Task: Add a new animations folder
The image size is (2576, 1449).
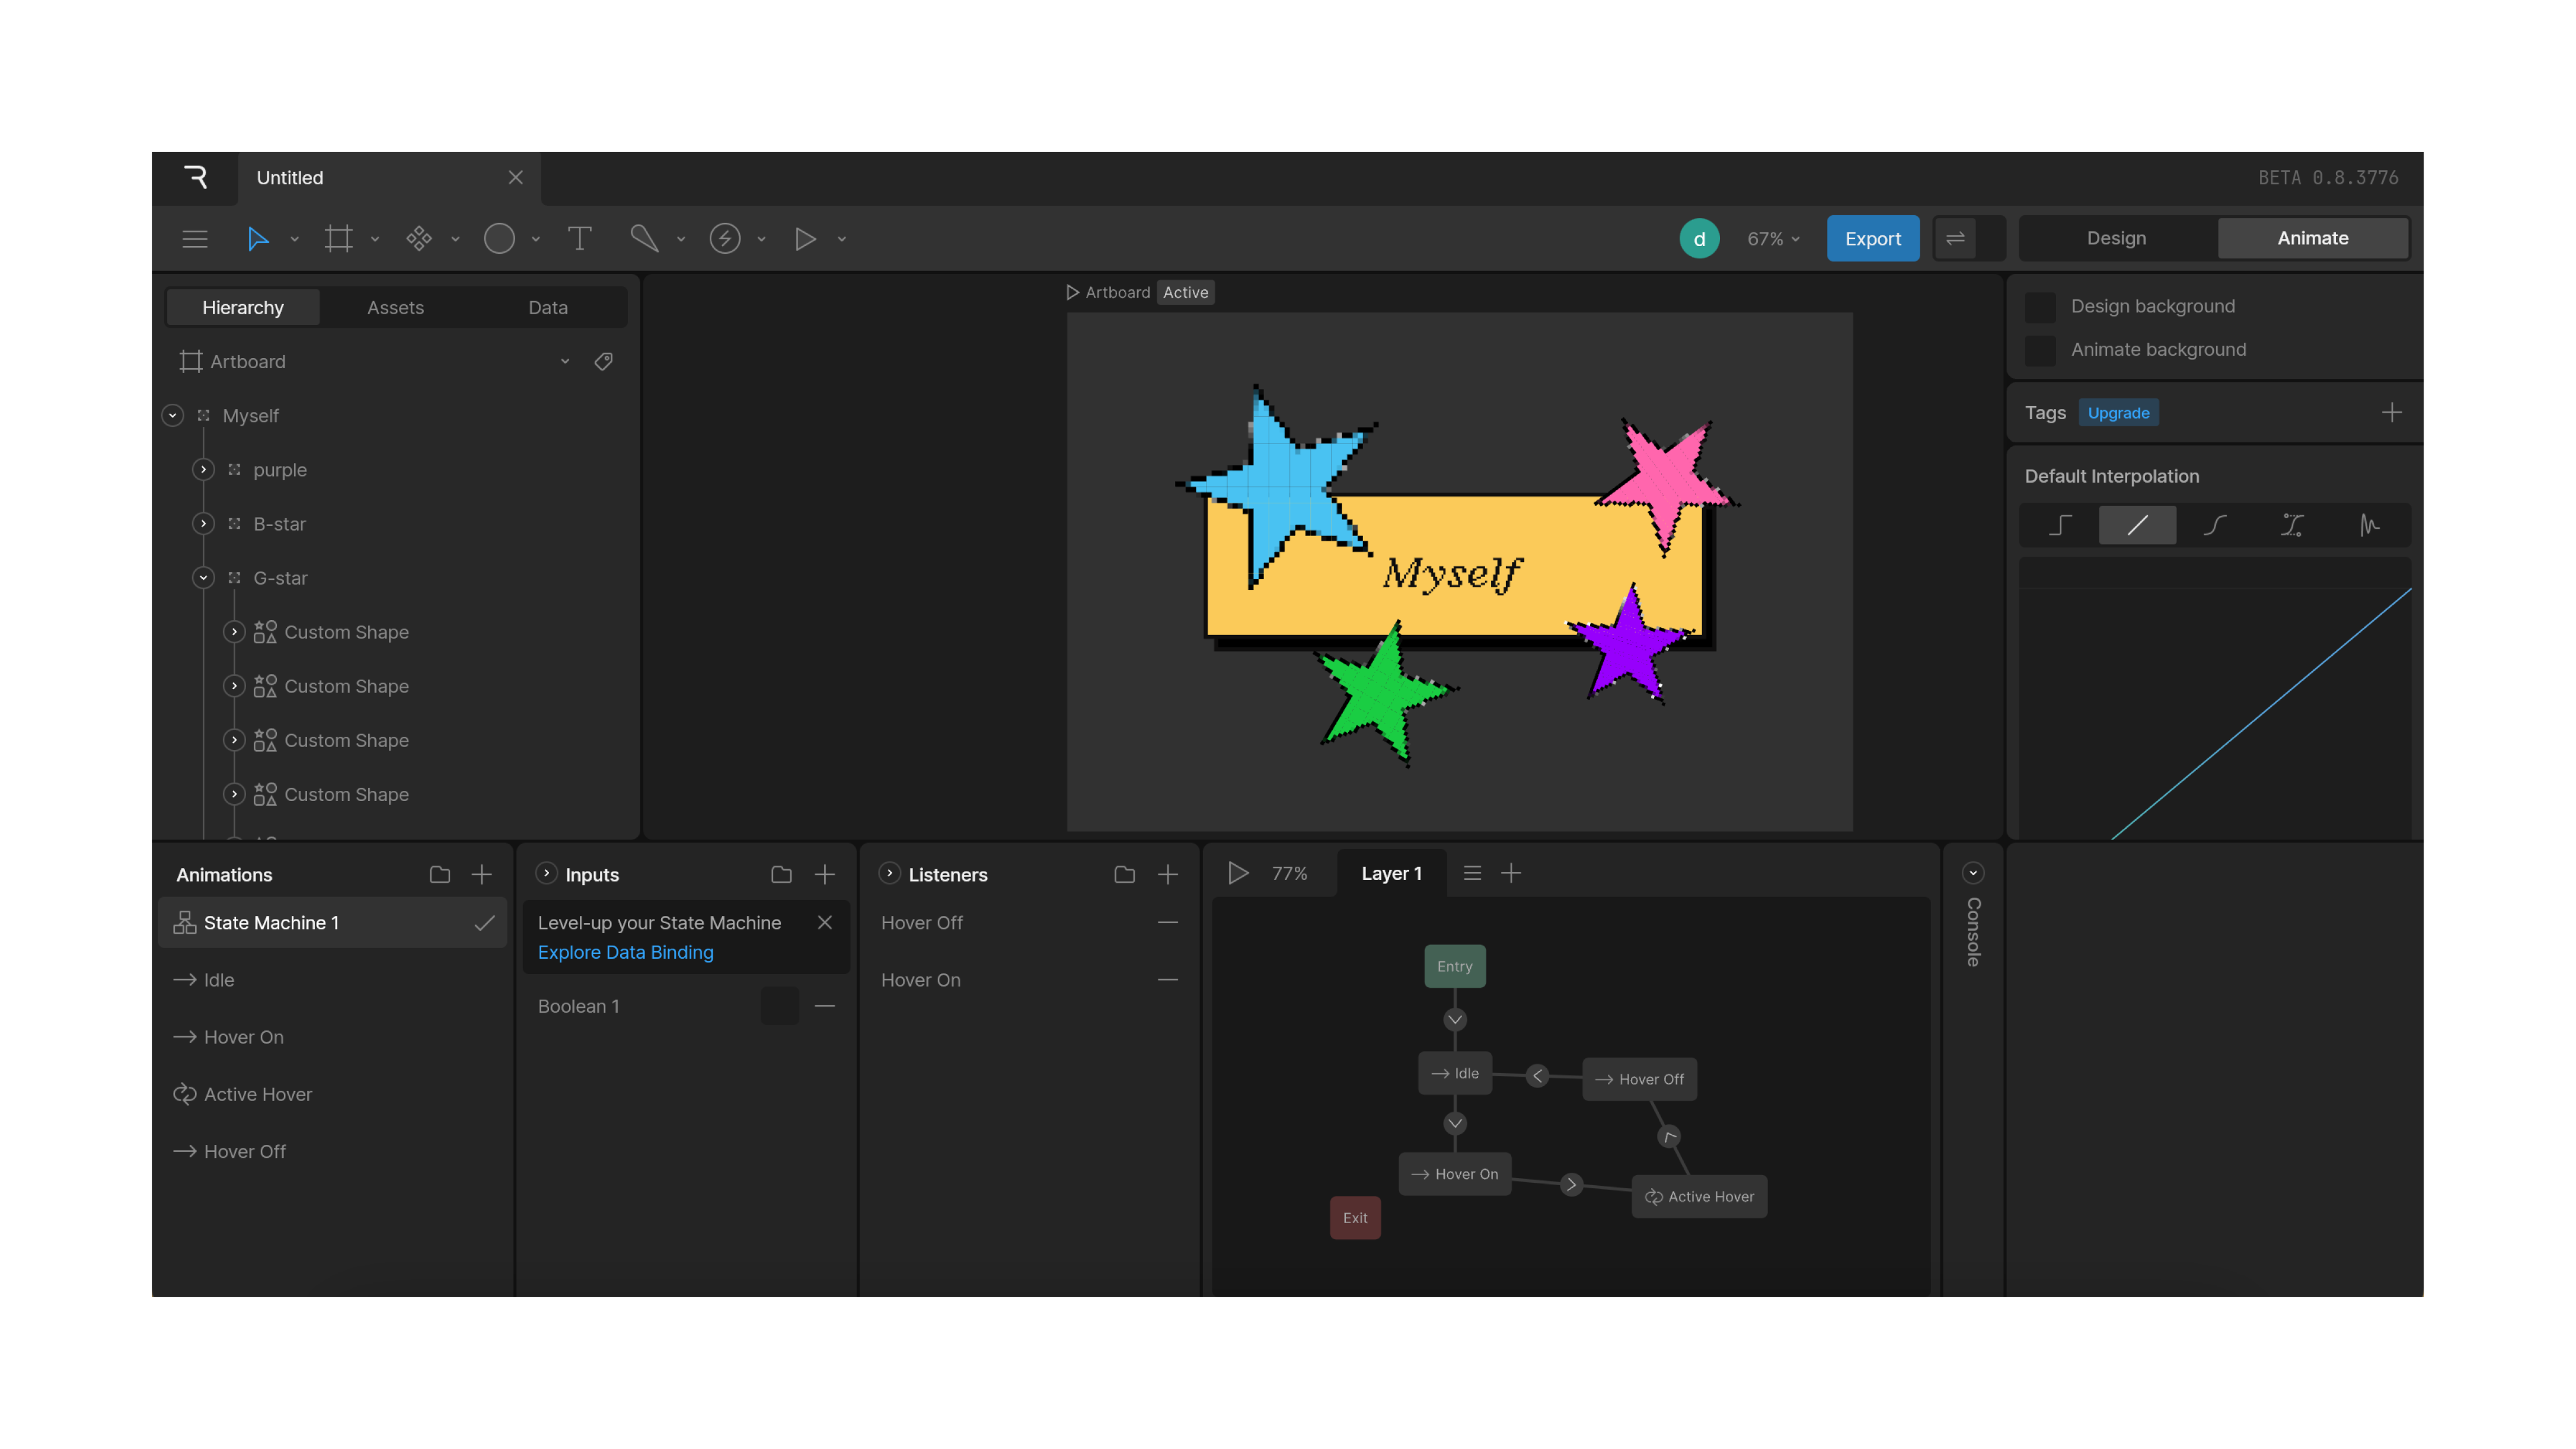Action: tap(439, 875)
